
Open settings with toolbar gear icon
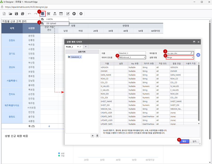point(81,14)
